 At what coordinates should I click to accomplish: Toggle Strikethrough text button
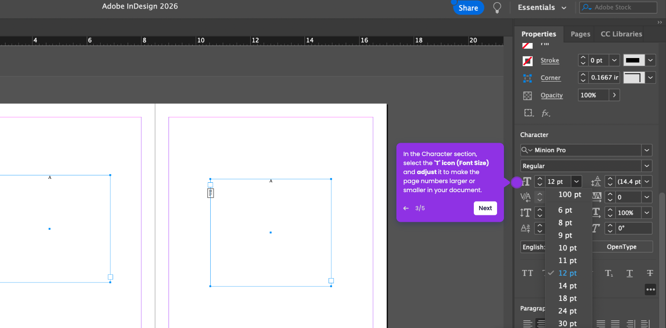pos(650,273)
